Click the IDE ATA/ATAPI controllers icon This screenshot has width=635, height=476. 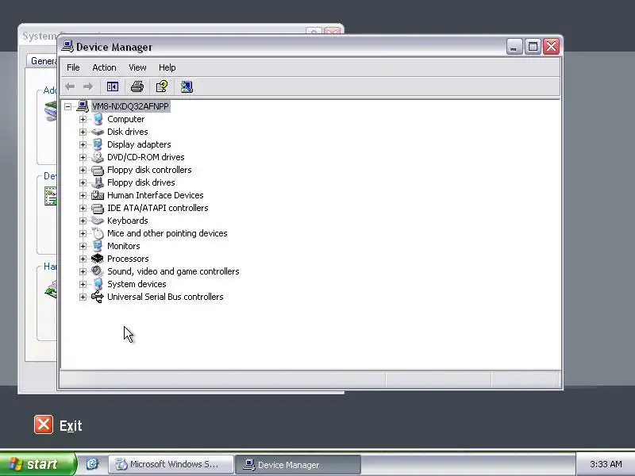(x=98, y=208)
